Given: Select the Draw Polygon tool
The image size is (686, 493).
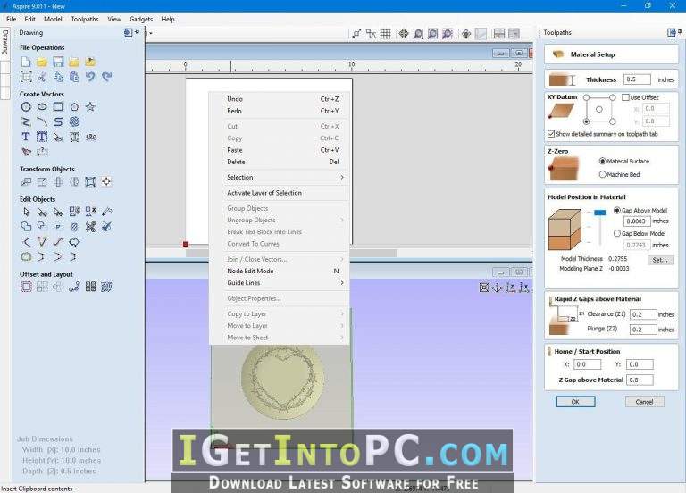Looking at the screenshot, I should tap(74, 107).
